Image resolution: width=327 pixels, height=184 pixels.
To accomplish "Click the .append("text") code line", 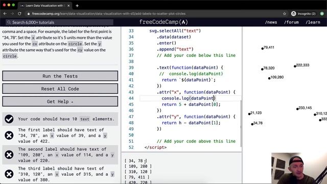I will click(x=175, y=49).
